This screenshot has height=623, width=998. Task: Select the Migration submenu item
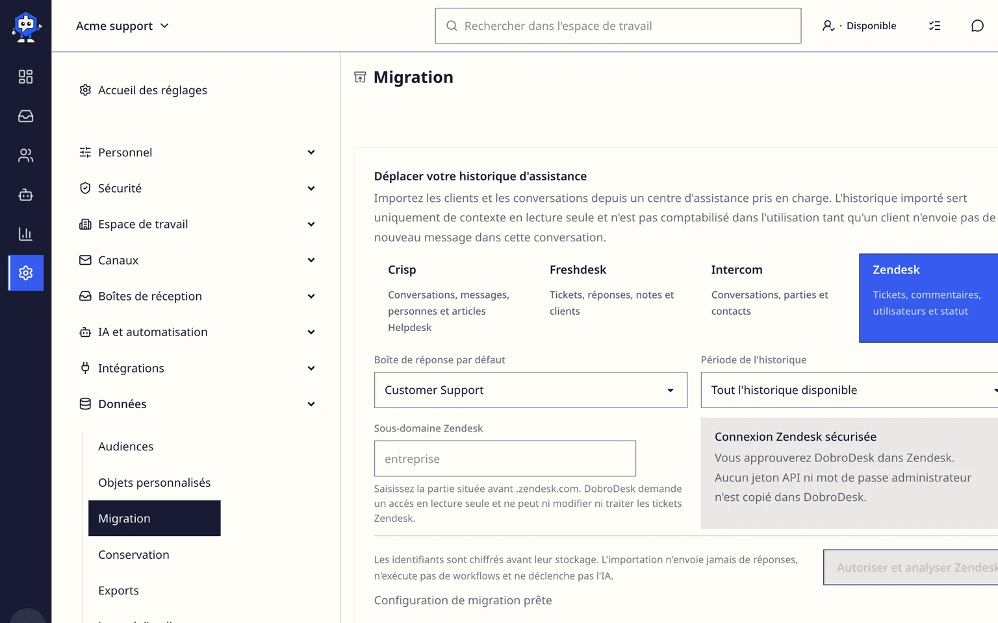click(x=155, y=518)
